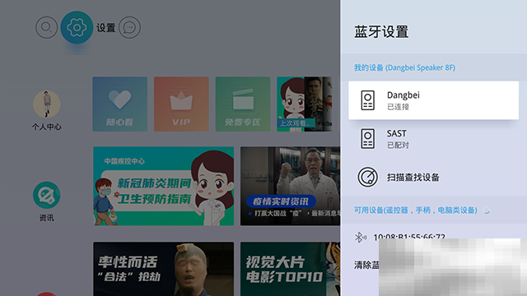Click Bluetooth icon beside 10:08:B1 address
527x296 pixels.
[361, 238]
